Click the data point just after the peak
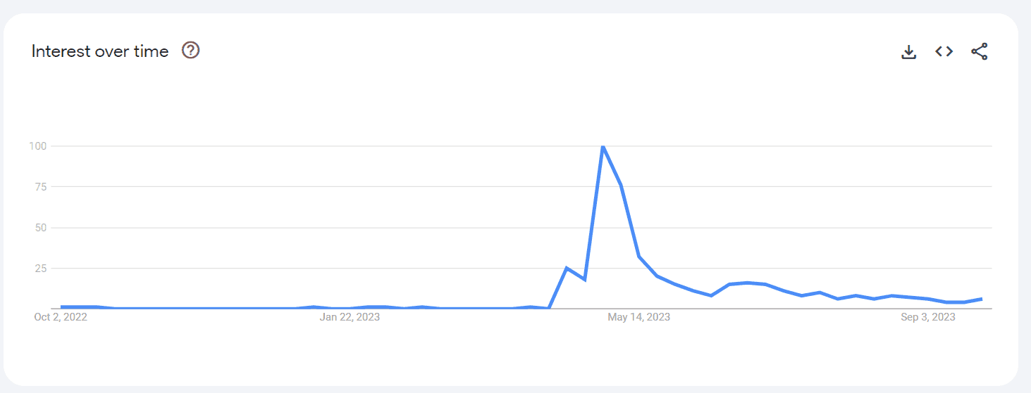Viewport: 1031px width, 393px height. (621, 185)
